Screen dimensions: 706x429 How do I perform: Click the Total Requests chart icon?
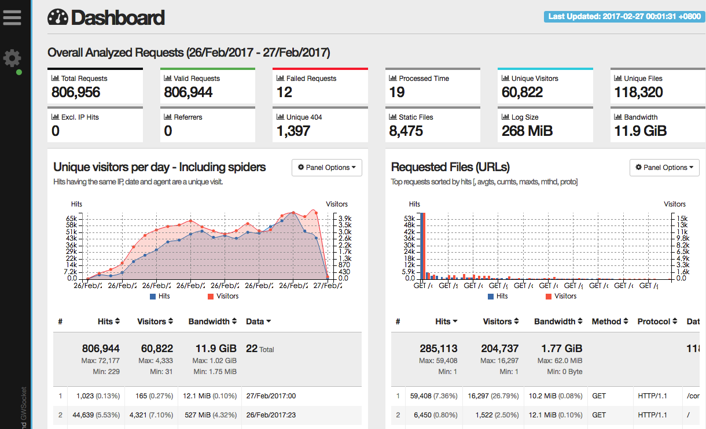click(x=56, y=79)
